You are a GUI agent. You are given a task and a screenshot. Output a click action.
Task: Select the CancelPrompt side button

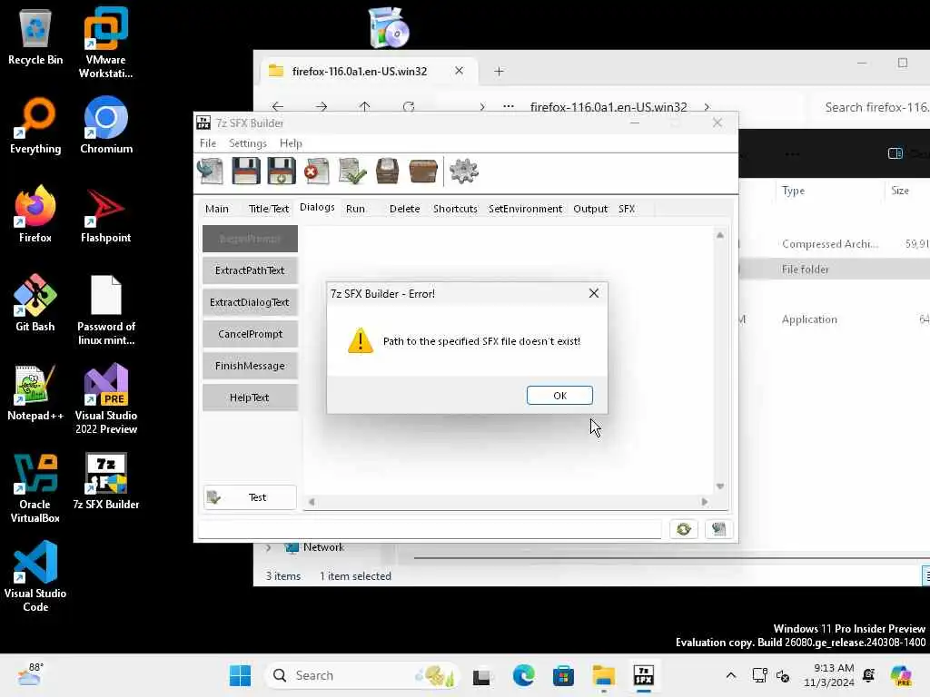tap(250, 334)
